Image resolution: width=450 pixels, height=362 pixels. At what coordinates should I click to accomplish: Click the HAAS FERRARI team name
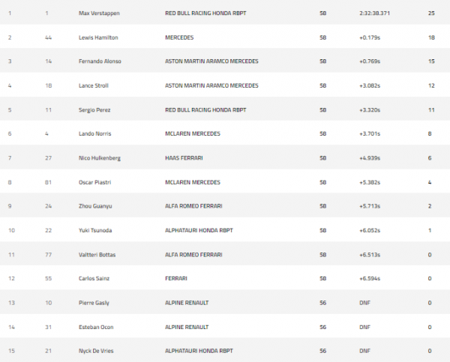(183, 158)
